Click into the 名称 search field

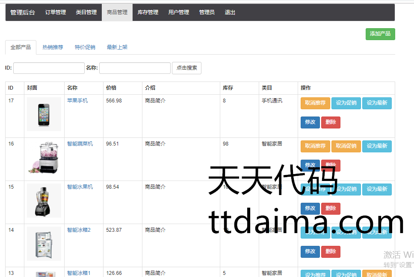pos(135,68)
